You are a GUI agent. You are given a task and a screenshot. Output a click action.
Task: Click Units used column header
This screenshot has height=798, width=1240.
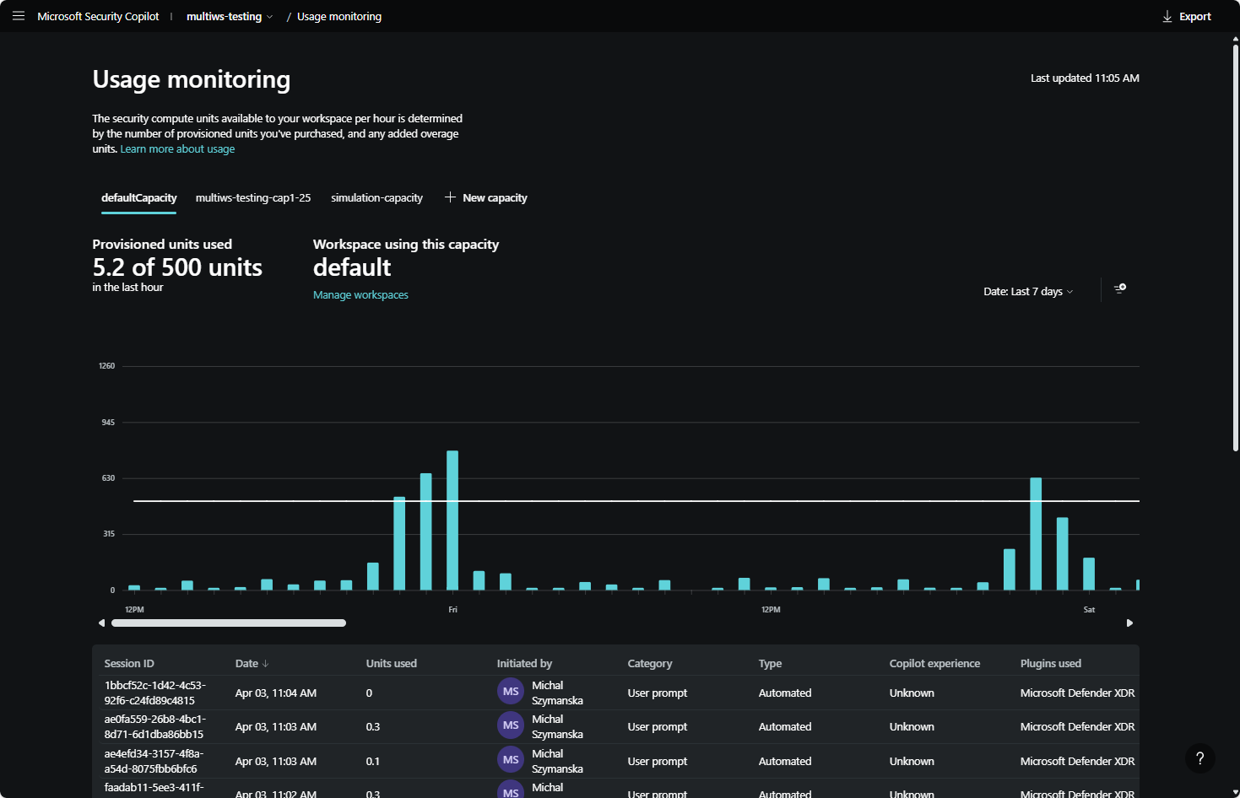(391, 664)
